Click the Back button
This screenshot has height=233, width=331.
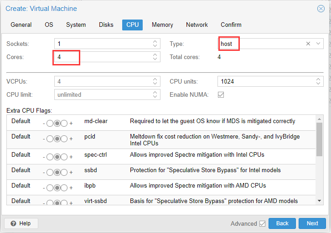click(x=282, y=223)
